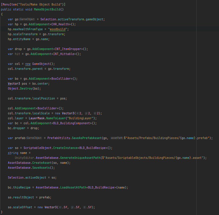Click the greyed-out hit variable
The height and width of the screenshot is (215, 219).
17,54
